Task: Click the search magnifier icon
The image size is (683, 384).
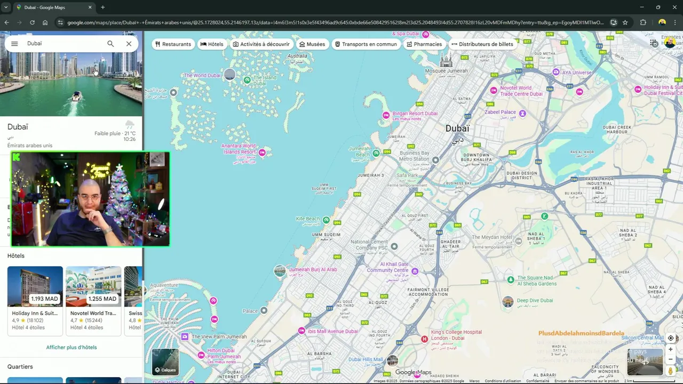Action: (x=110, y=44)
